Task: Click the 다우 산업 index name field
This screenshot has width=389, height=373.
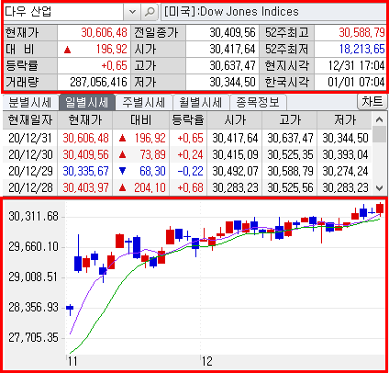Action: (x=63, y=12)
